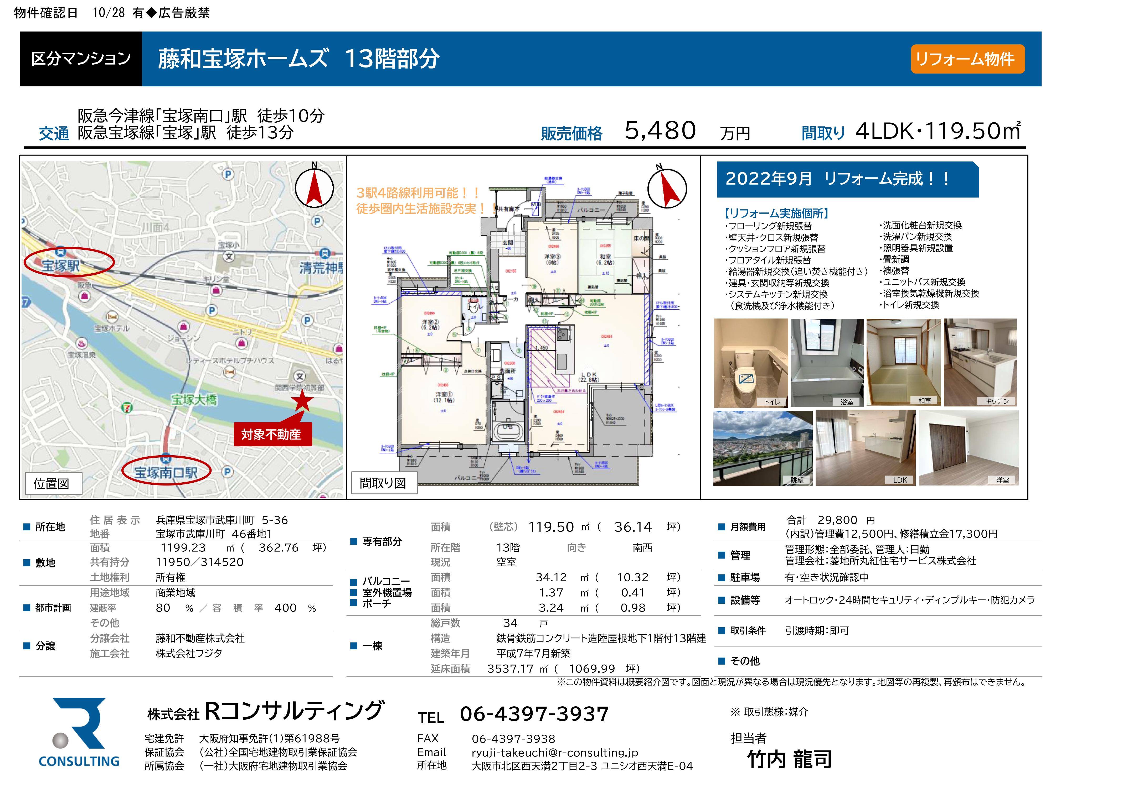Screen dimensions: 1138x804
Task: Click the map's north compass icon
Action: [x=314, y=188]
